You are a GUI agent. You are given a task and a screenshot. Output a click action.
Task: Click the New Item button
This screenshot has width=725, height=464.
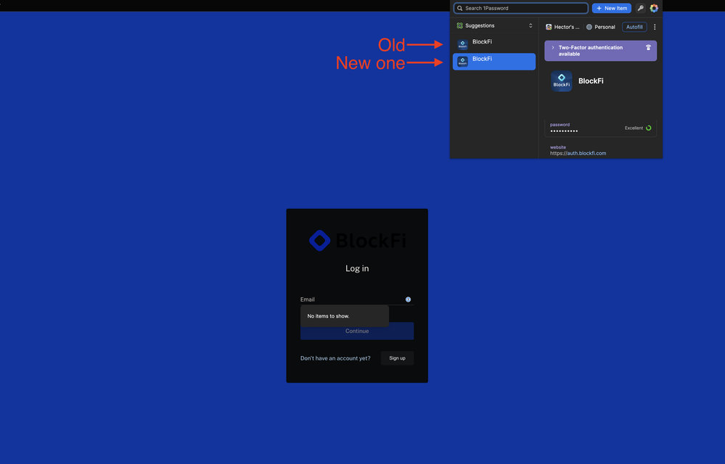click(x=611, y=8)
